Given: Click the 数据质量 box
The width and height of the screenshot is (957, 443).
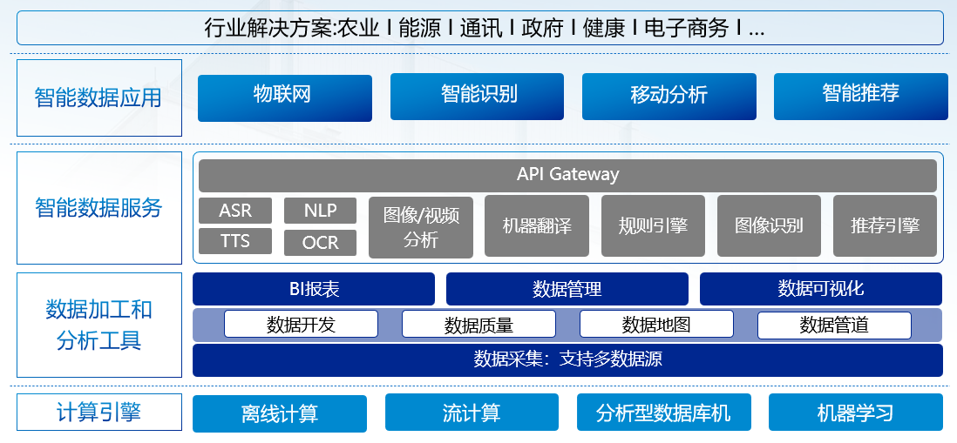Looking at the screenshot, I should pos(478,324).
